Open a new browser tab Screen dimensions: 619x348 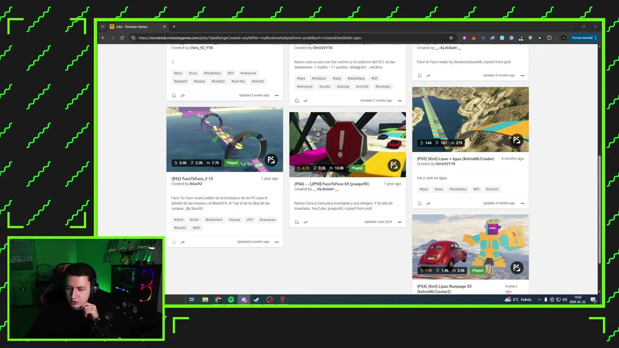click(x=174, y=27)
